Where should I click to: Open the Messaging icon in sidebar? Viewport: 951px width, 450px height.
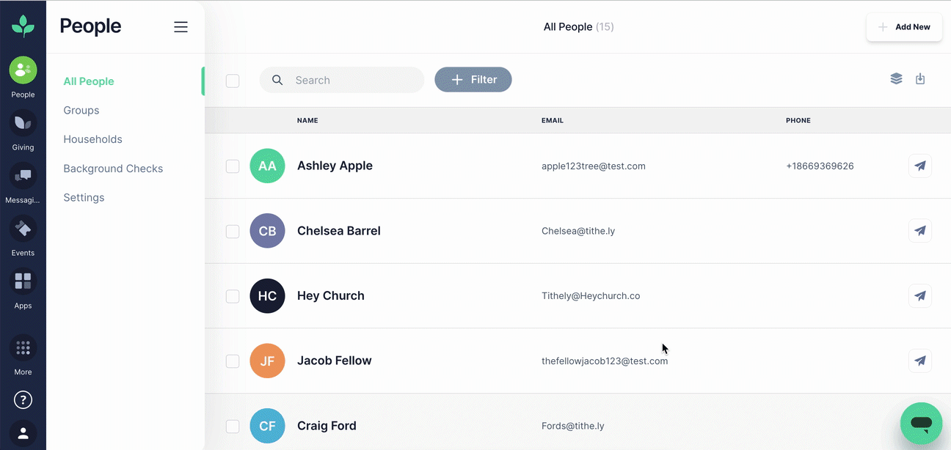[x=23, y=176]
